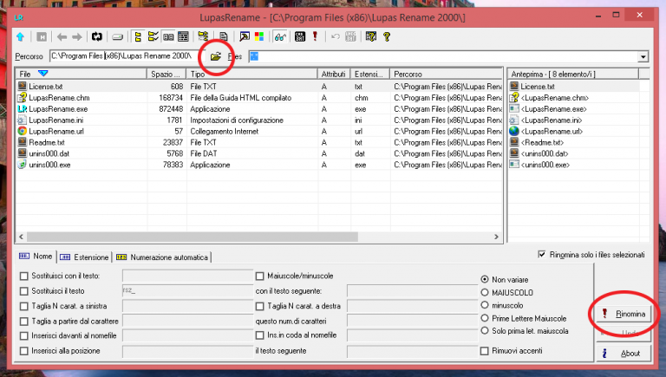
Task: Click the About button
Action: 623,353
